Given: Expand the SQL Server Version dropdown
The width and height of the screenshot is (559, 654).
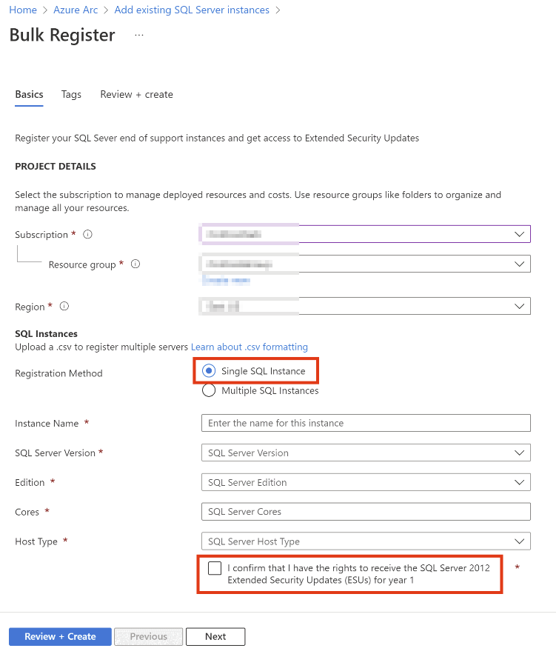Looking at the screenshot, I should (x=366, y=454).
